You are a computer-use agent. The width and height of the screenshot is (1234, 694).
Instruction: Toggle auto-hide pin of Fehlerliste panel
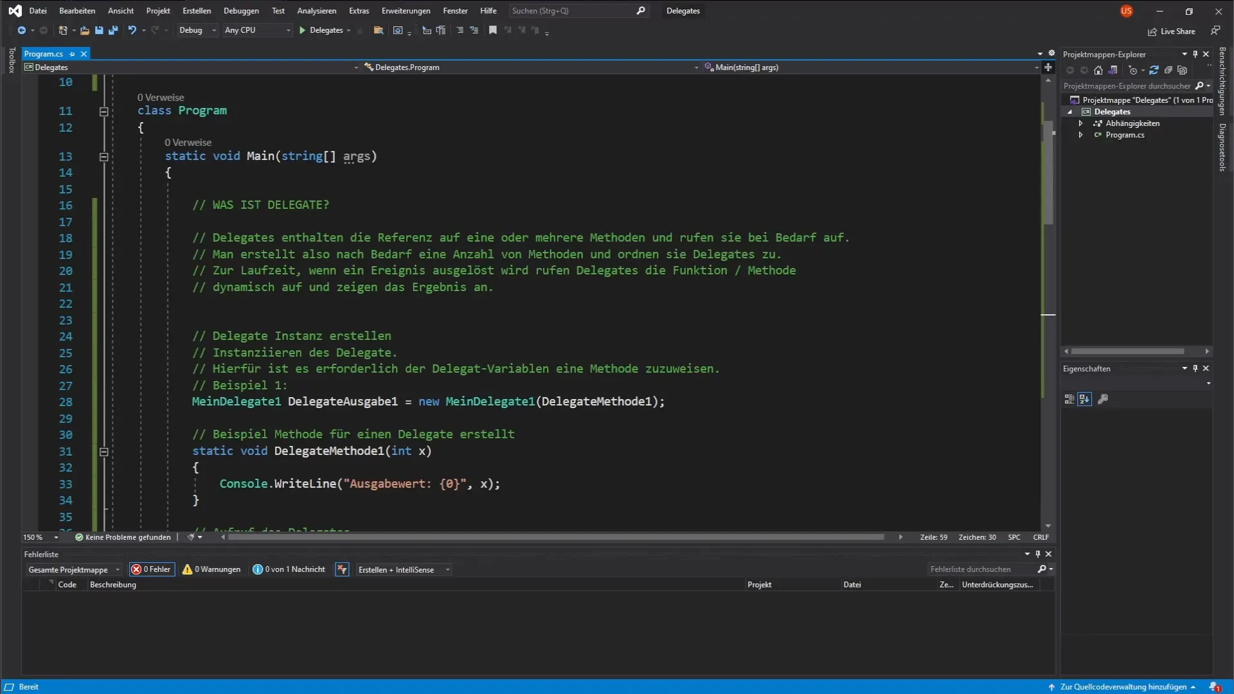point(1037,554)
